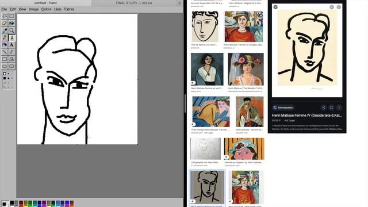Select the Magnifier tool
The height and width of the screenshot is (207, 368).
[11, 30]
